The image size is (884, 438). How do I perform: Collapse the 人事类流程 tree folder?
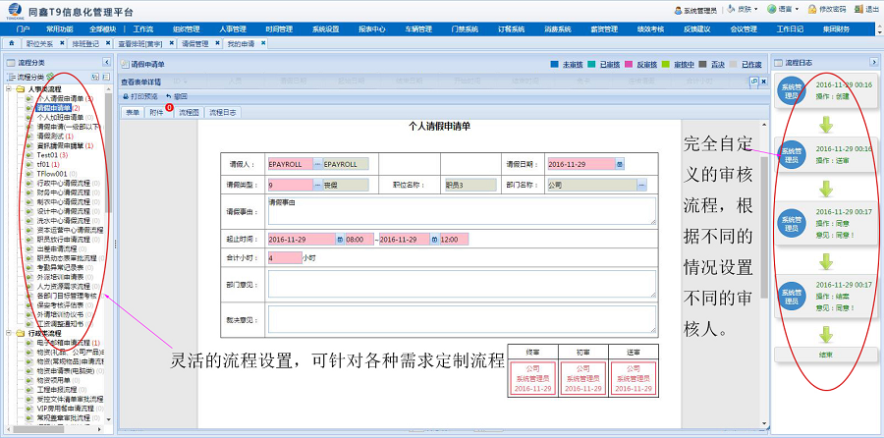click(8, 89)
